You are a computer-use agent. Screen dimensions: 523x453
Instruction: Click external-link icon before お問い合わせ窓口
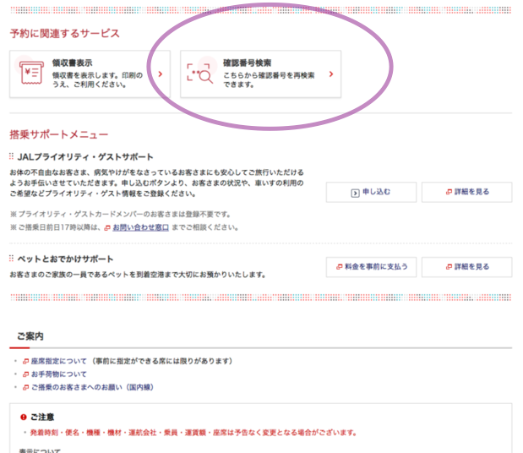click(107, 228)
